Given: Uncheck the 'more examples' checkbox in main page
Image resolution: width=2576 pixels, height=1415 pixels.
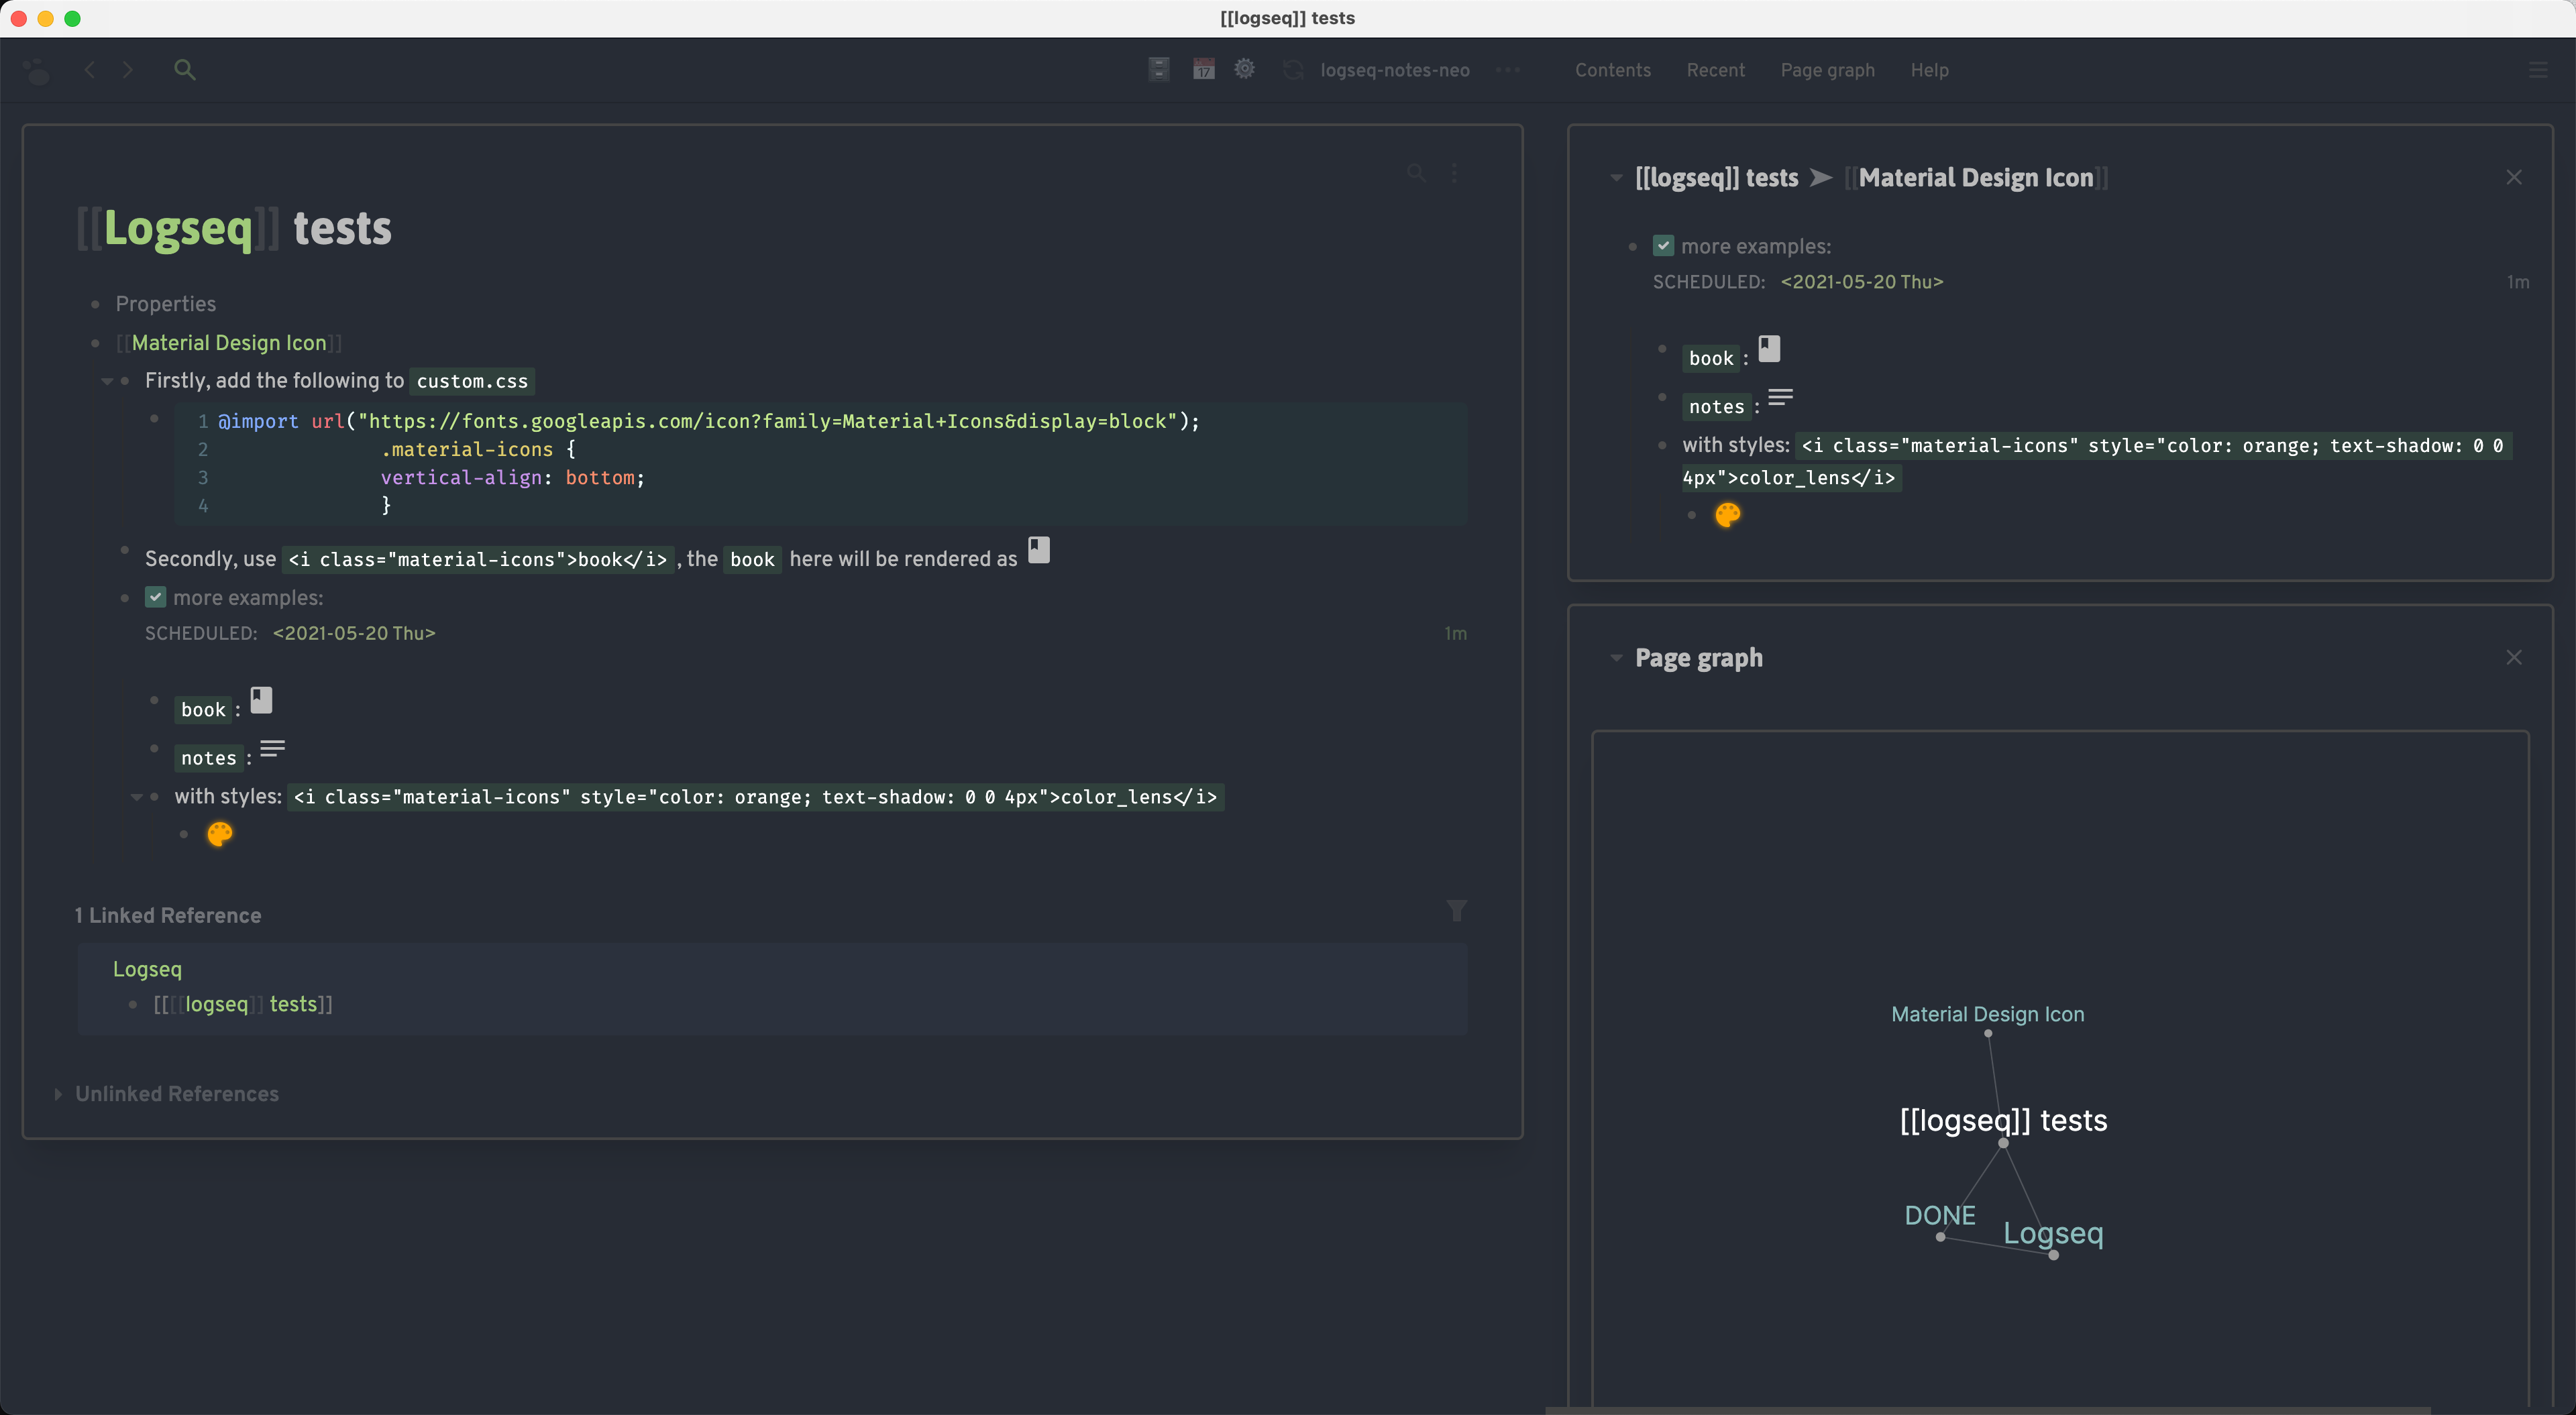Looking at the screenshot, I should point(156,597).
